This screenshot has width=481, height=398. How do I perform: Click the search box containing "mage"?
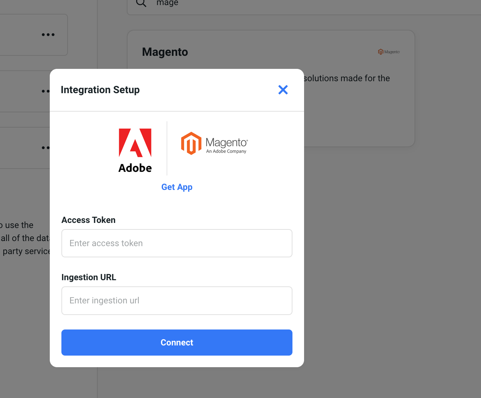291,4
